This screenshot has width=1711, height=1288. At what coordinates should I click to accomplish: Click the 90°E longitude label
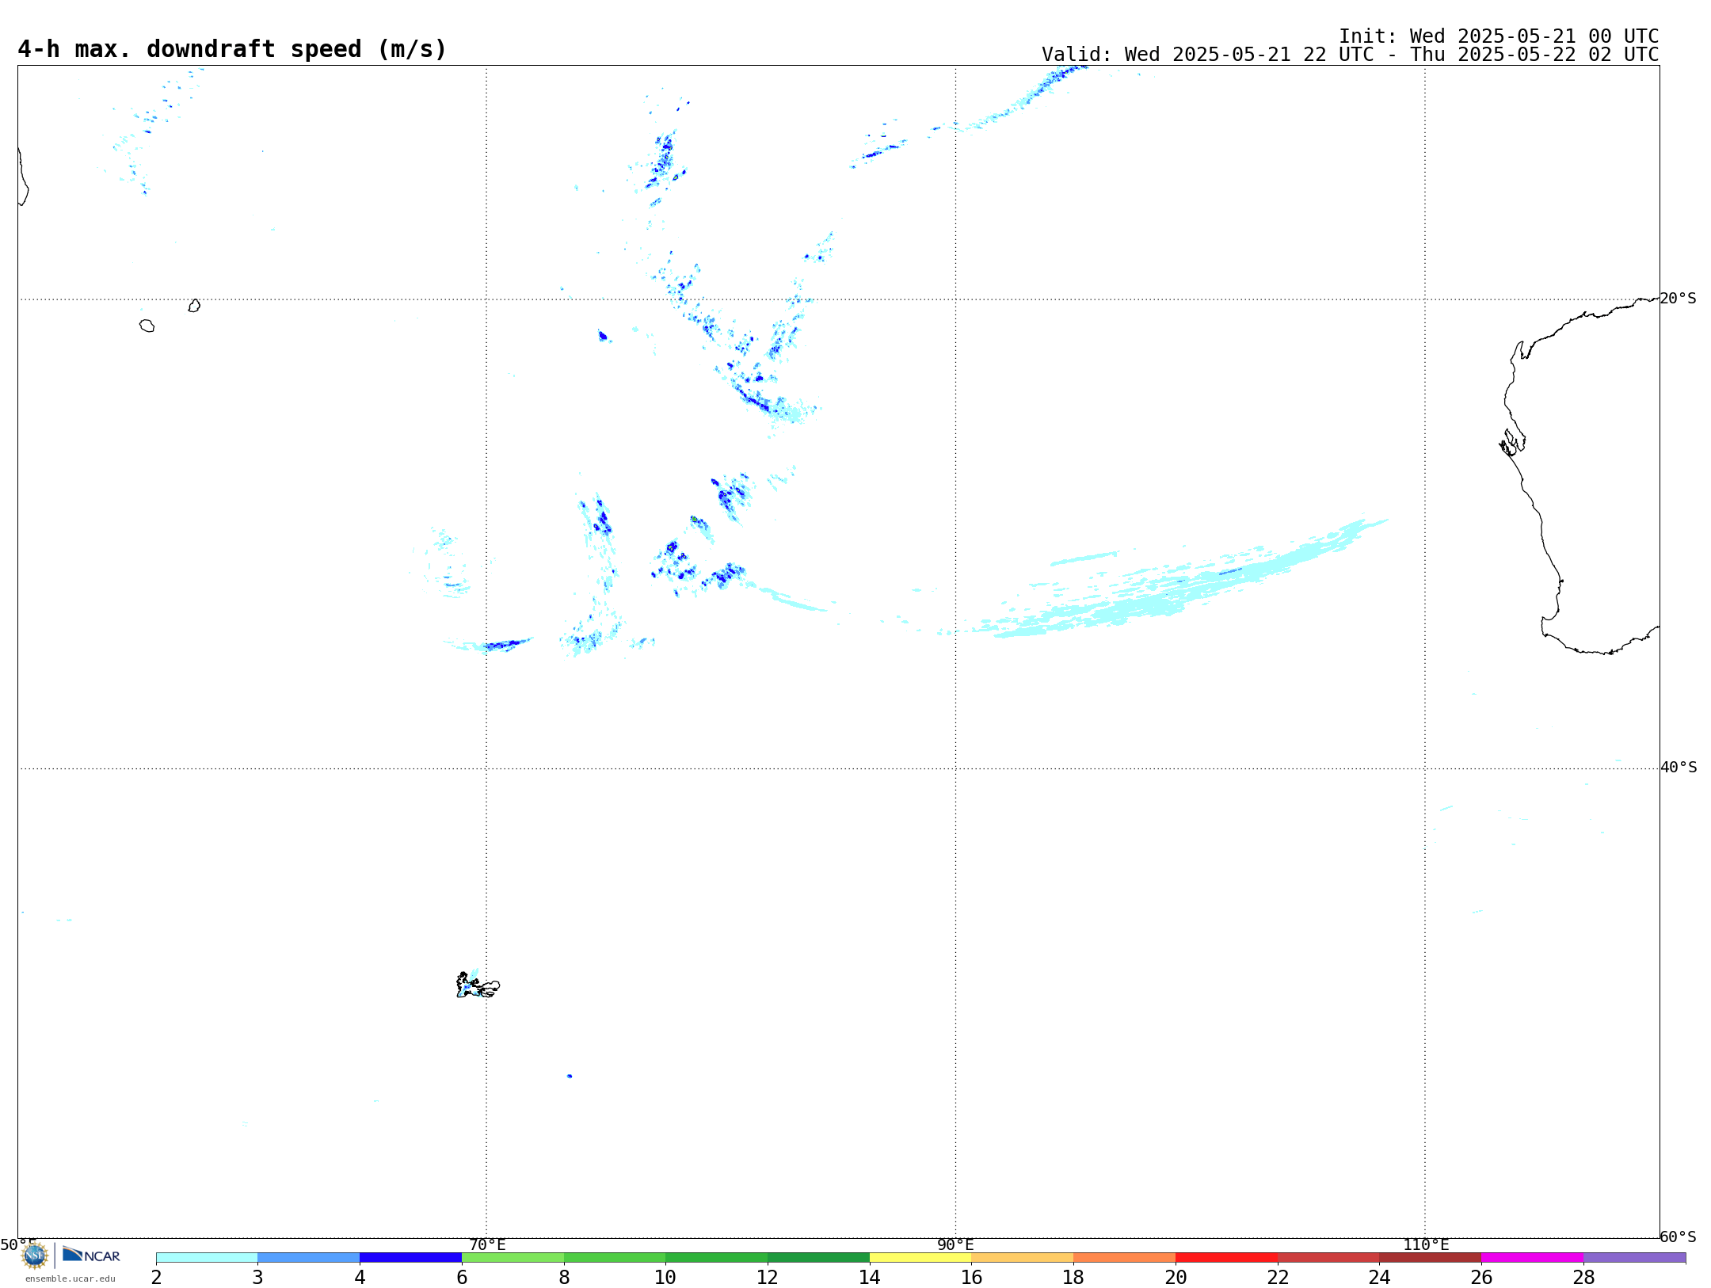click(x=956, y=1245)
